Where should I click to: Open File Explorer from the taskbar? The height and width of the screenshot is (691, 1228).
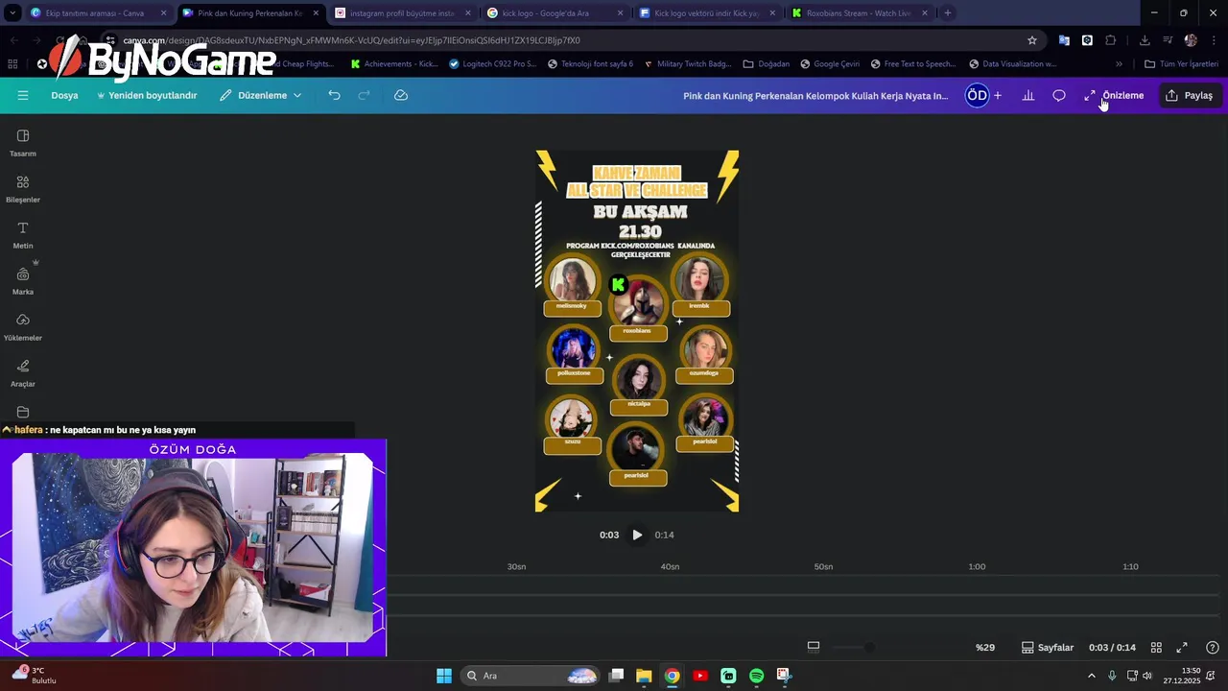644,676
